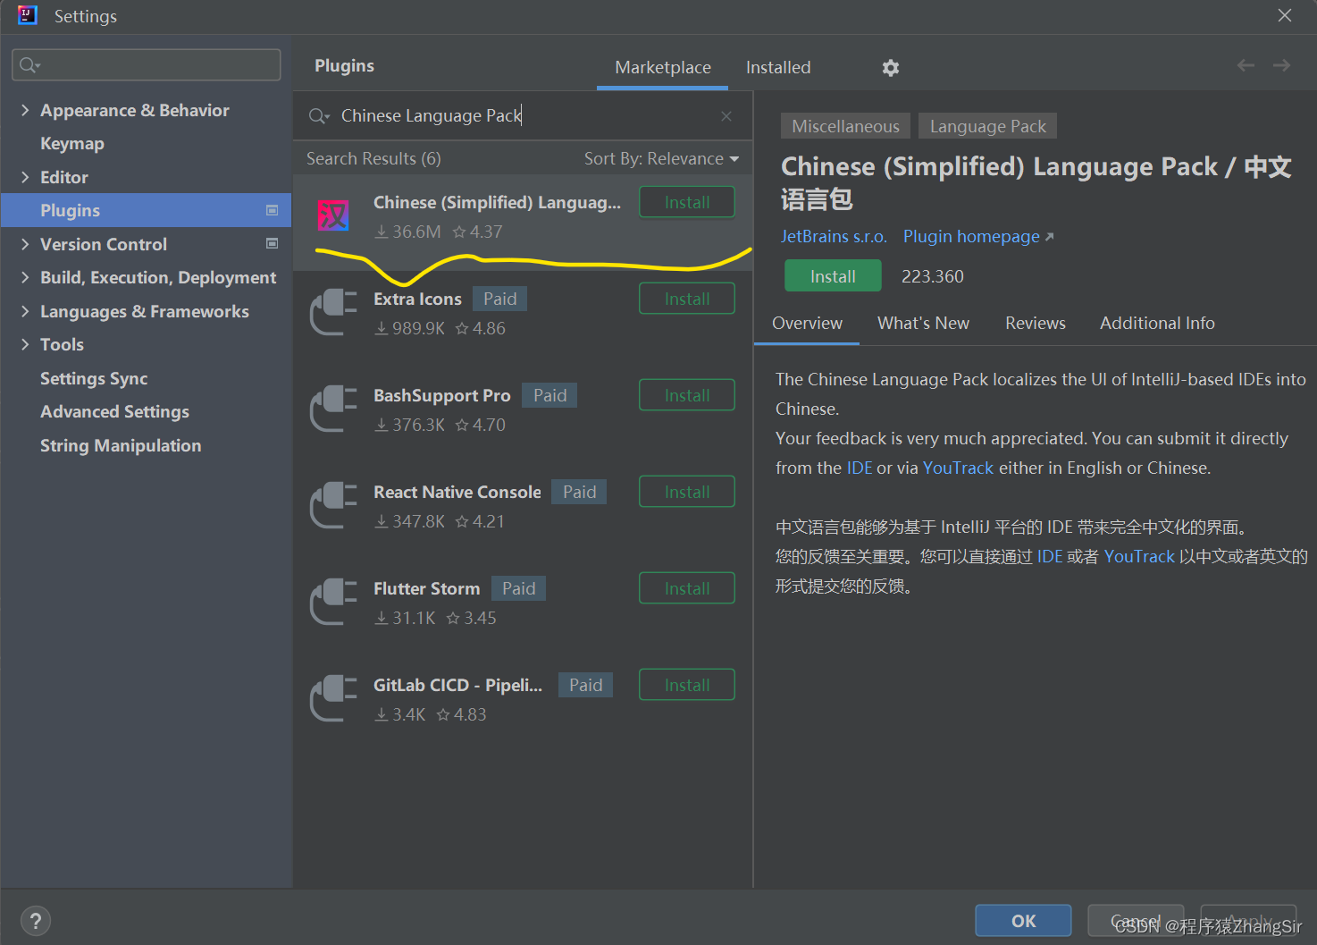Click the green Install button in details
This screenshot has height=945, width=1317.
(833, 276)
